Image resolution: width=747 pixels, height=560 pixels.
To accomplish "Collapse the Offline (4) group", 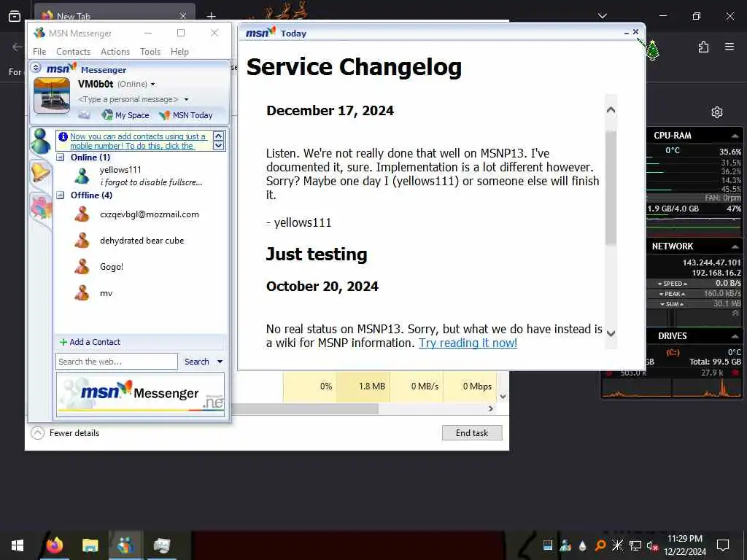I will (x=61, y=195).
